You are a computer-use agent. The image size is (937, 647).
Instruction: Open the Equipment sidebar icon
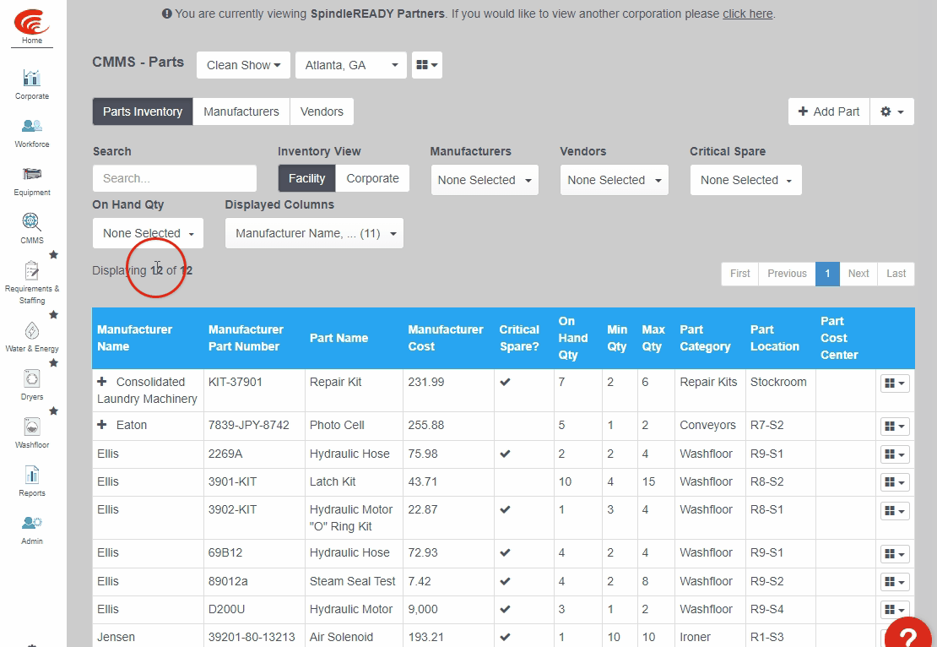pos(32,174)
